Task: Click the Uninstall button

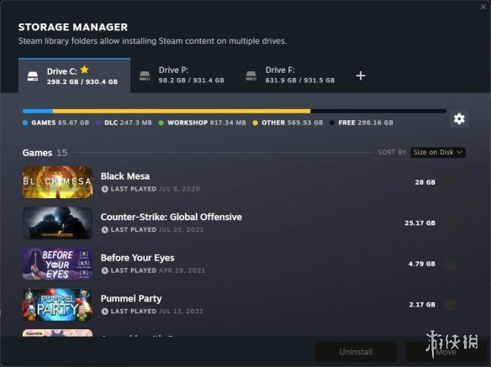Action: (356, 352)
